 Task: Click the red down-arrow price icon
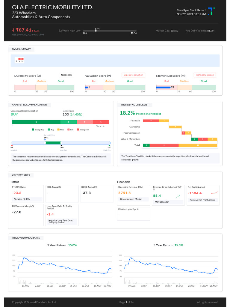pos(13,30)
